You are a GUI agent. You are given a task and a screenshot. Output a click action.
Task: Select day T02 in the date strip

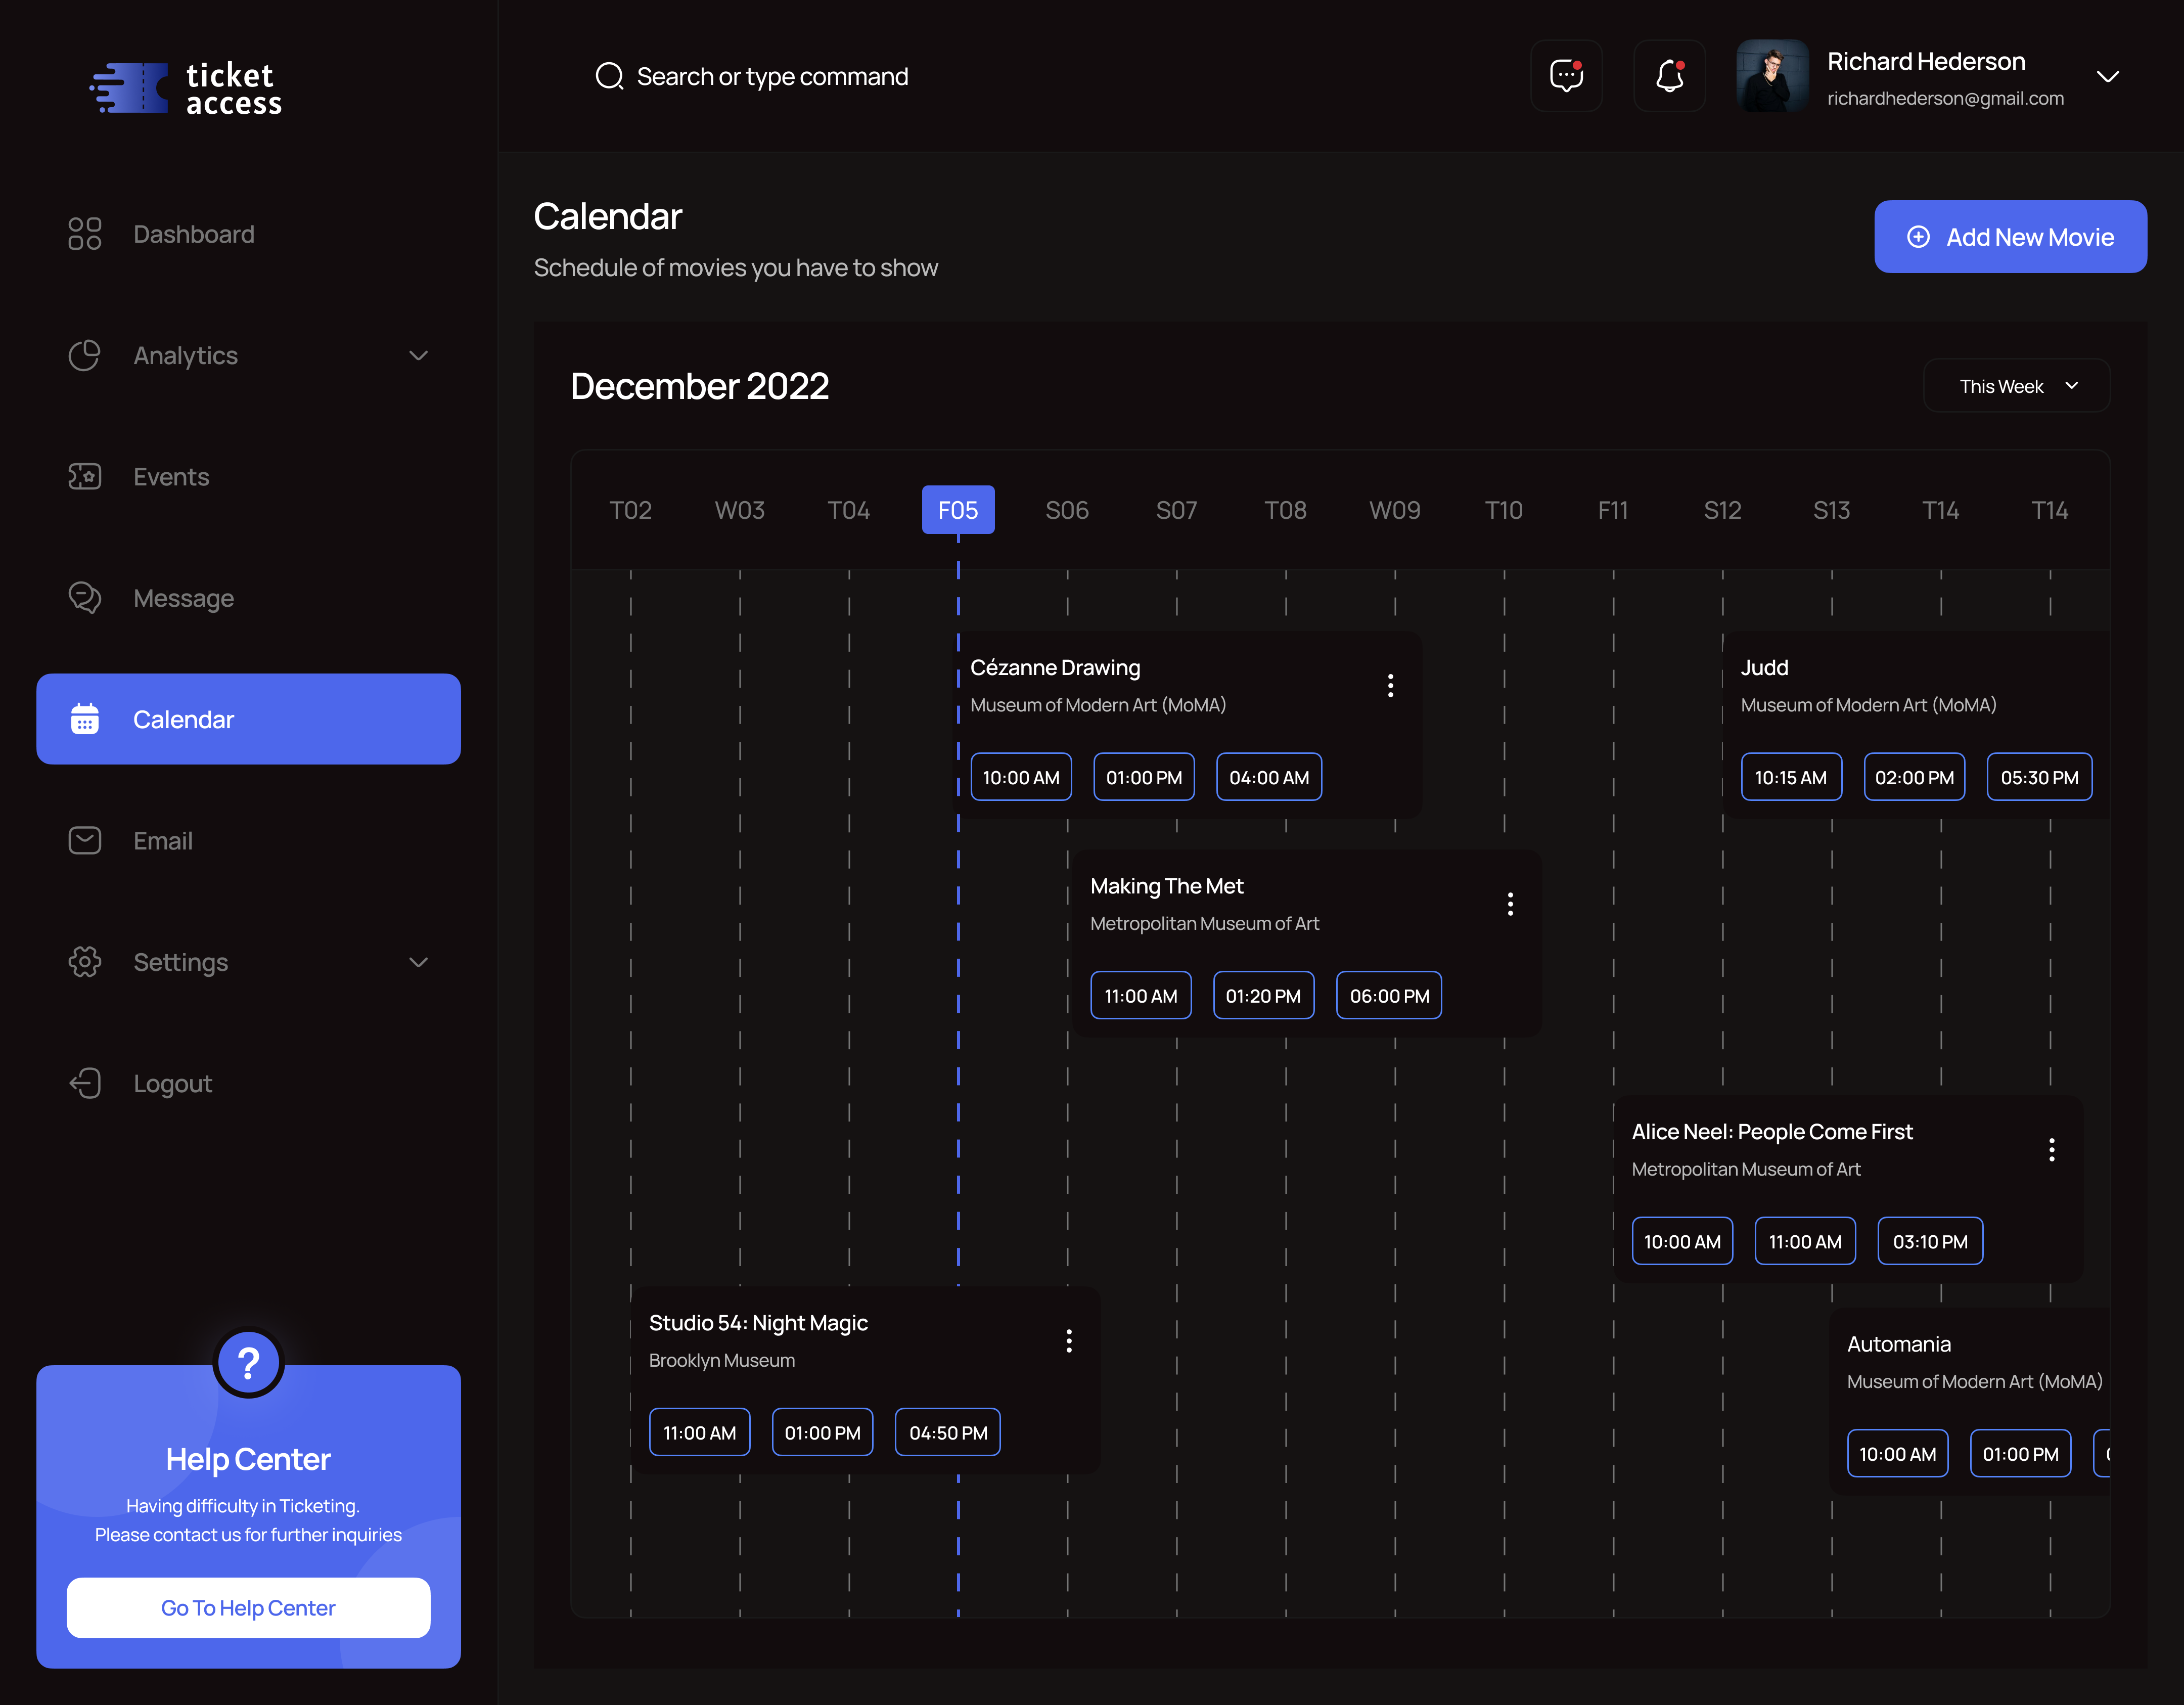[631, 510]
